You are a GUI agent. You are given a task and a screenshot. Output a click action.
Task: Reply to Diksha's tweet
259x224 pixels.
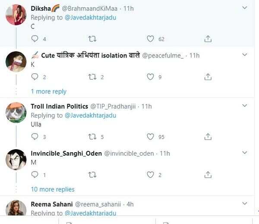(x=35, y=39)
